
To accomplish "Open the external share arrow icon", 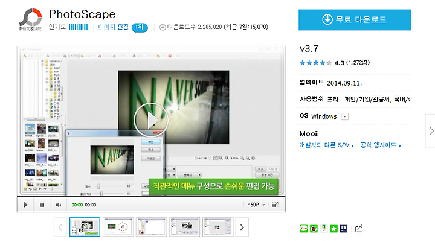I will (x=359, y=229).
